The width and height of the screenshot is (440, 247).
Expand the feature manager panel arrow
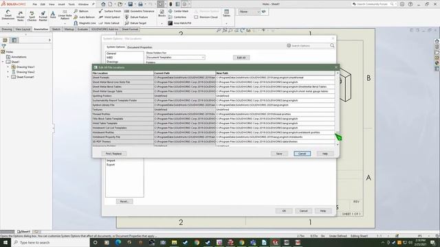[x=49, y=40]
